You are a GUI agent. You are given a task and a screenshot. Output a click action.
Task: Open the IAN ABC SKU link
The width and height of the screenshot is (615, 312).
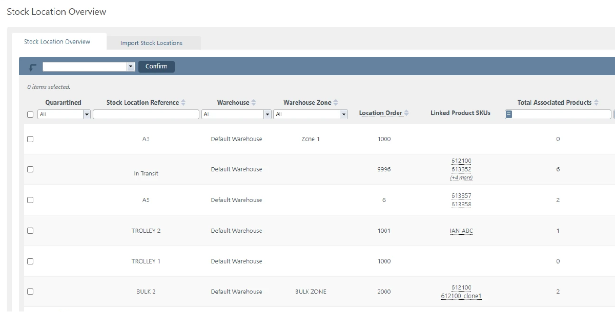pyautogui.click(x=461, y=231)
